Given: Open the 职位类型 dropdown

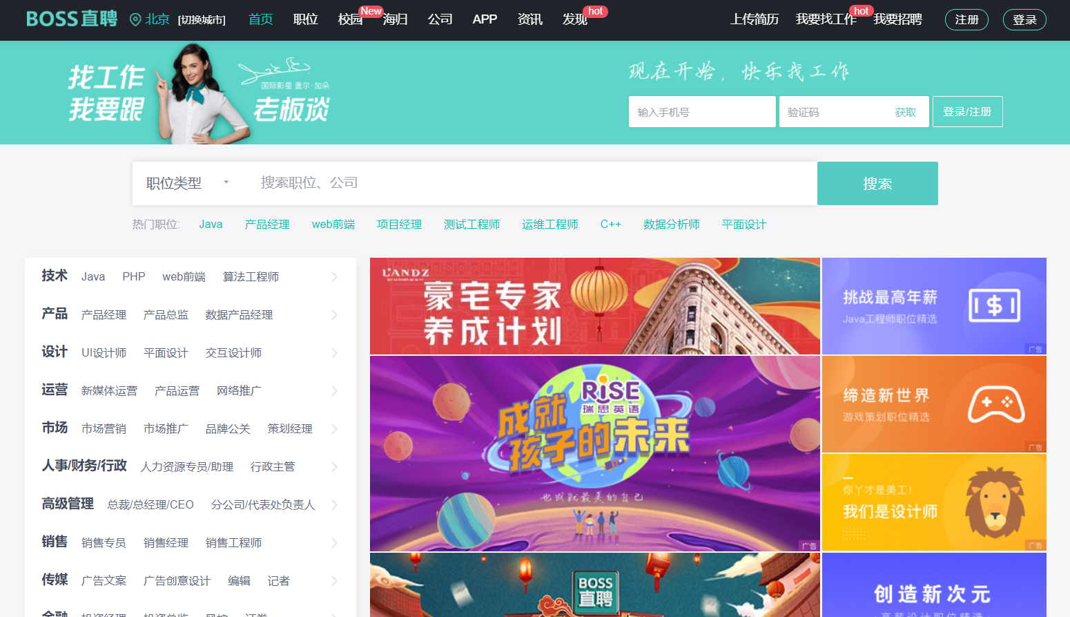Looking at the screenshot, I should [x=188, y=183].
